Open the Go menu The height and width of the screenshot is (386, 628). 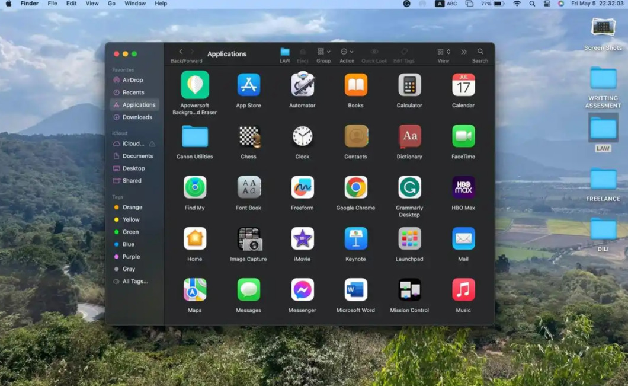(x=111, y=4)
